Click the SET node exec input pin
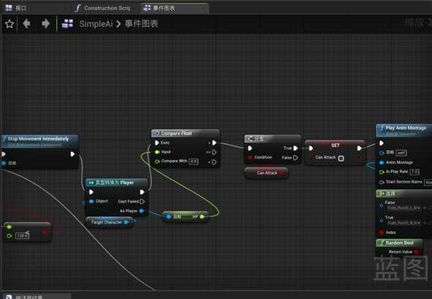The width and height of the screenshot is (432, 299). coord(311,148)
